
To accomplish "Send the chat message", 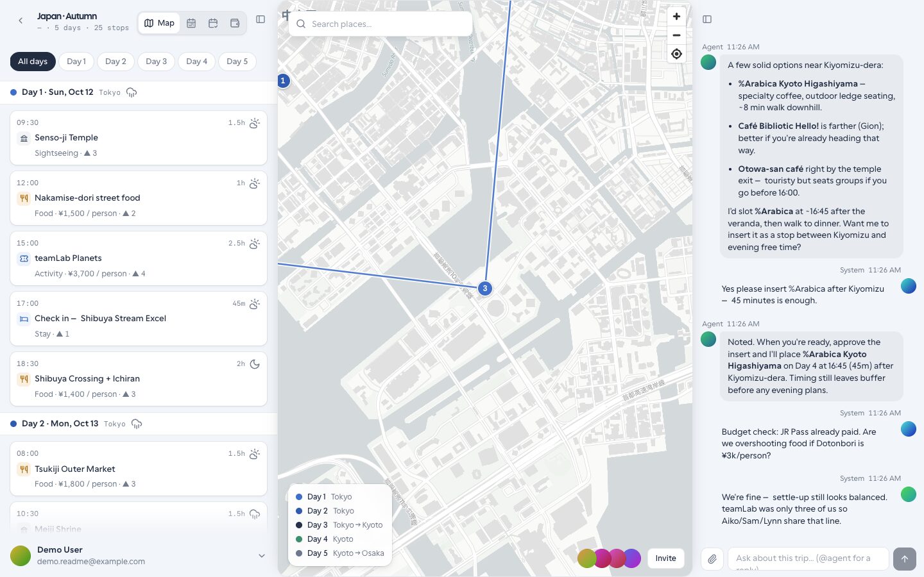I will [905, 559].
